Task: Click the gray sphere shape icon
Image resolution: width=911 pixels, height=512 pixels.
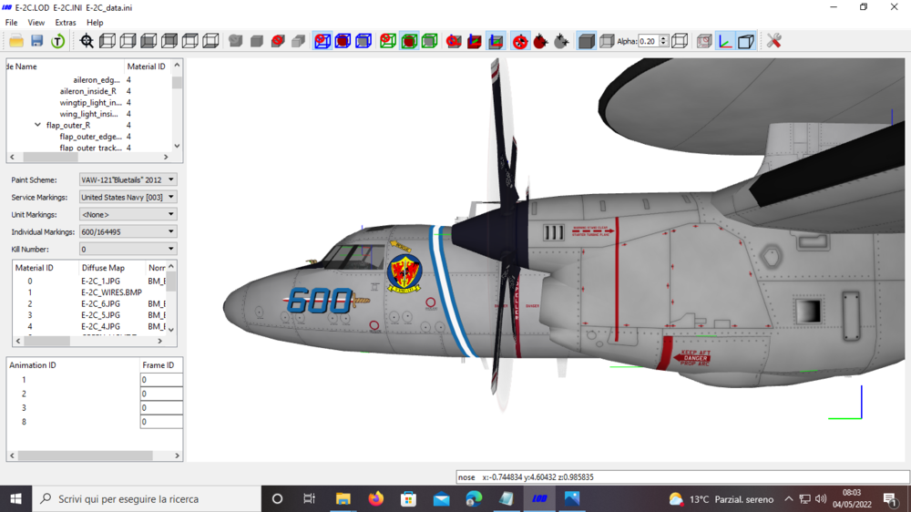Action: 235,41
